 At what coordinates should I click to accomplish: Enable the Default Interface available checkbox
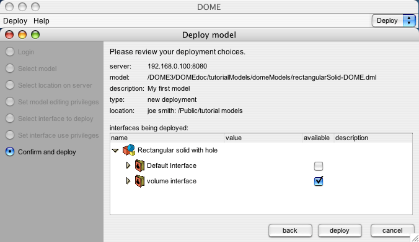click(318, 166)
